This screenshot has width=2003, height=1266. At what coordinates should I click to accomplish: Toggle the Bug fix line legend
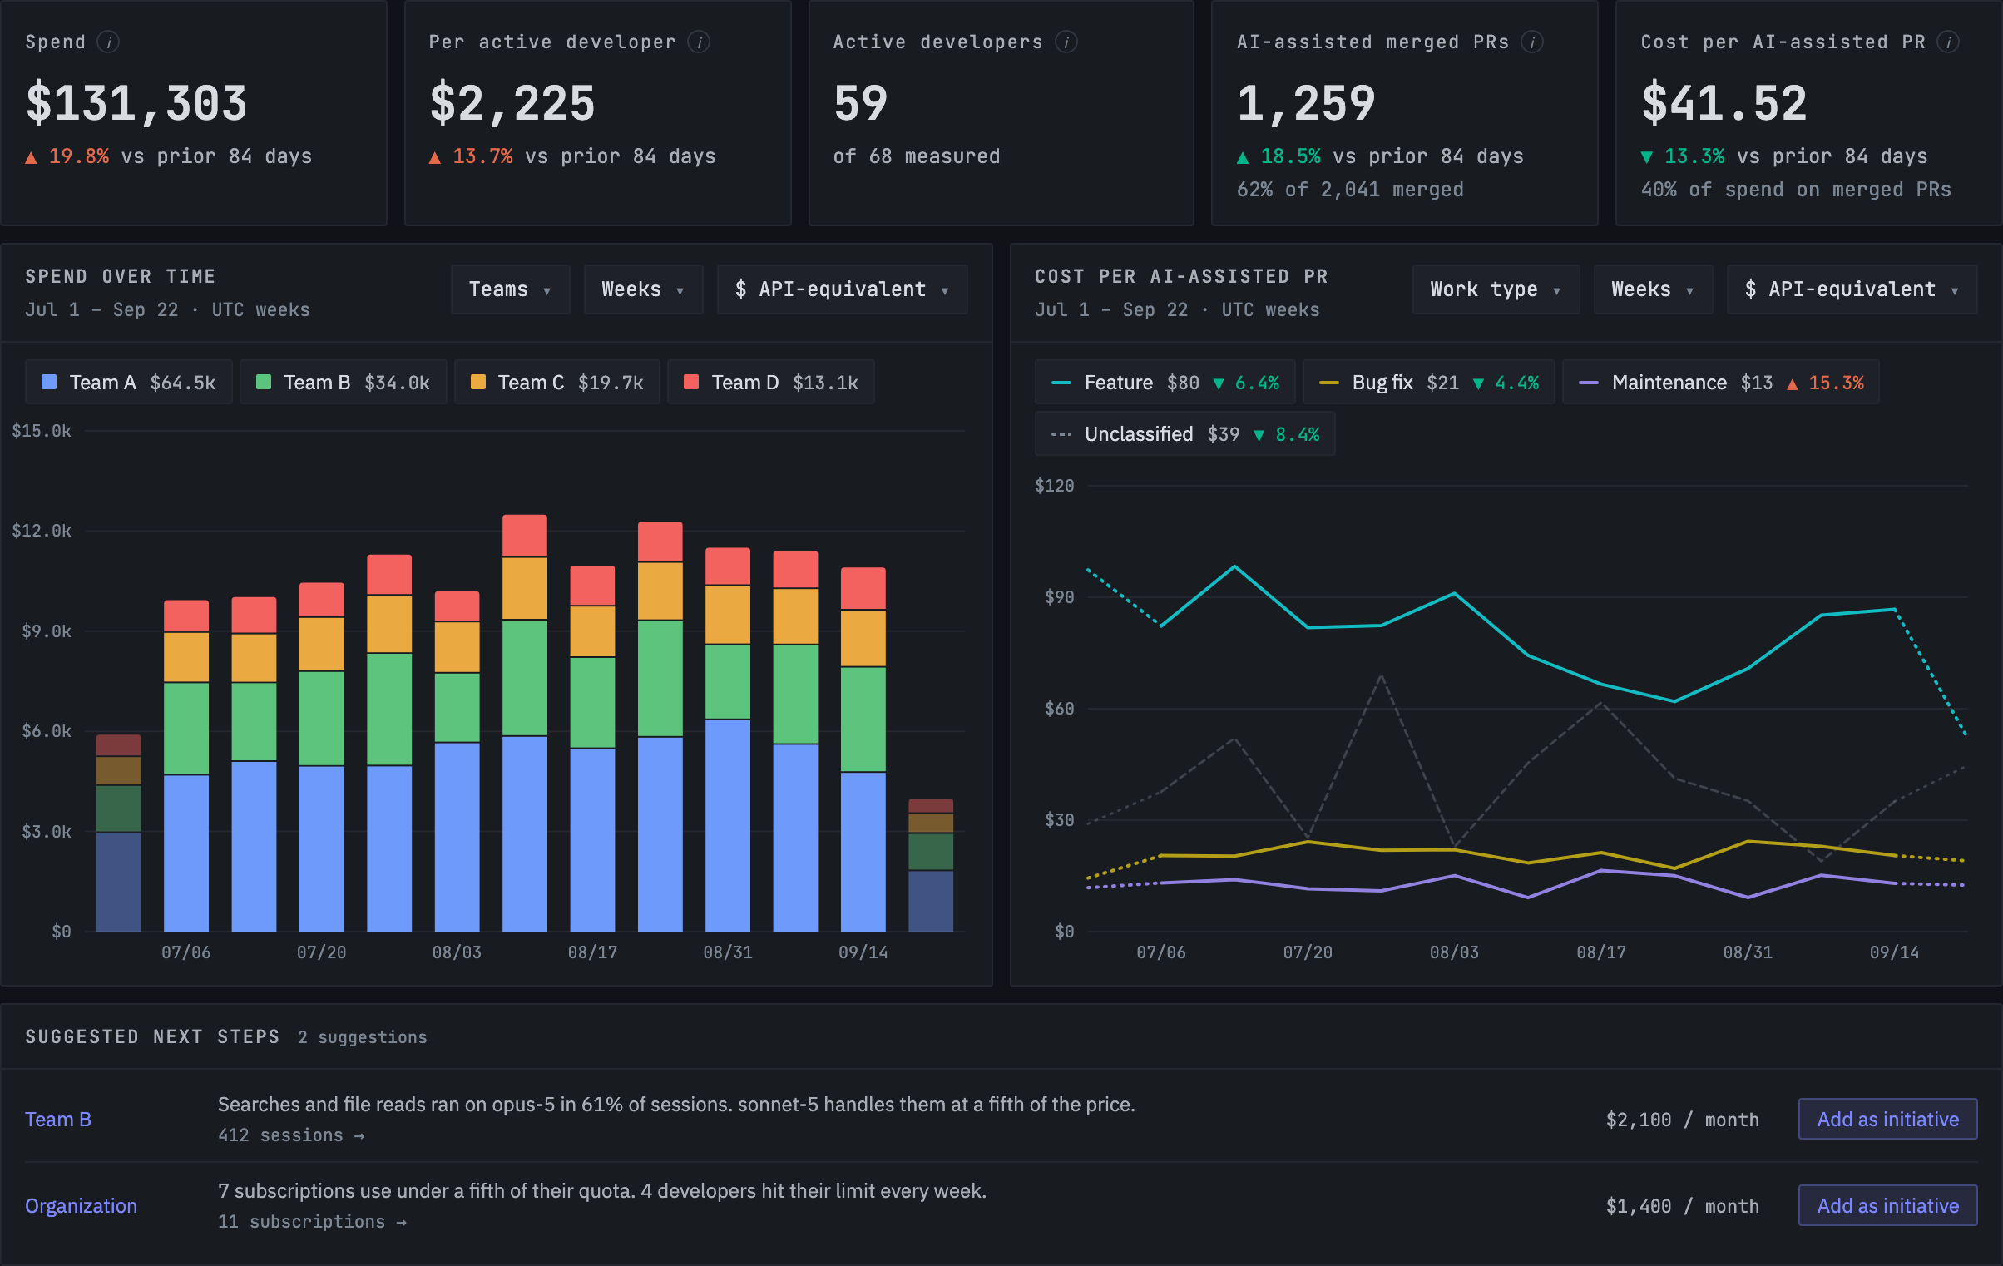tap(1429, 383)
